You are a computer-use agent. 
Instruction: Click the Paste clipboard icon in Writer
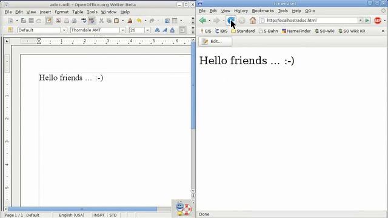(116, 21)
